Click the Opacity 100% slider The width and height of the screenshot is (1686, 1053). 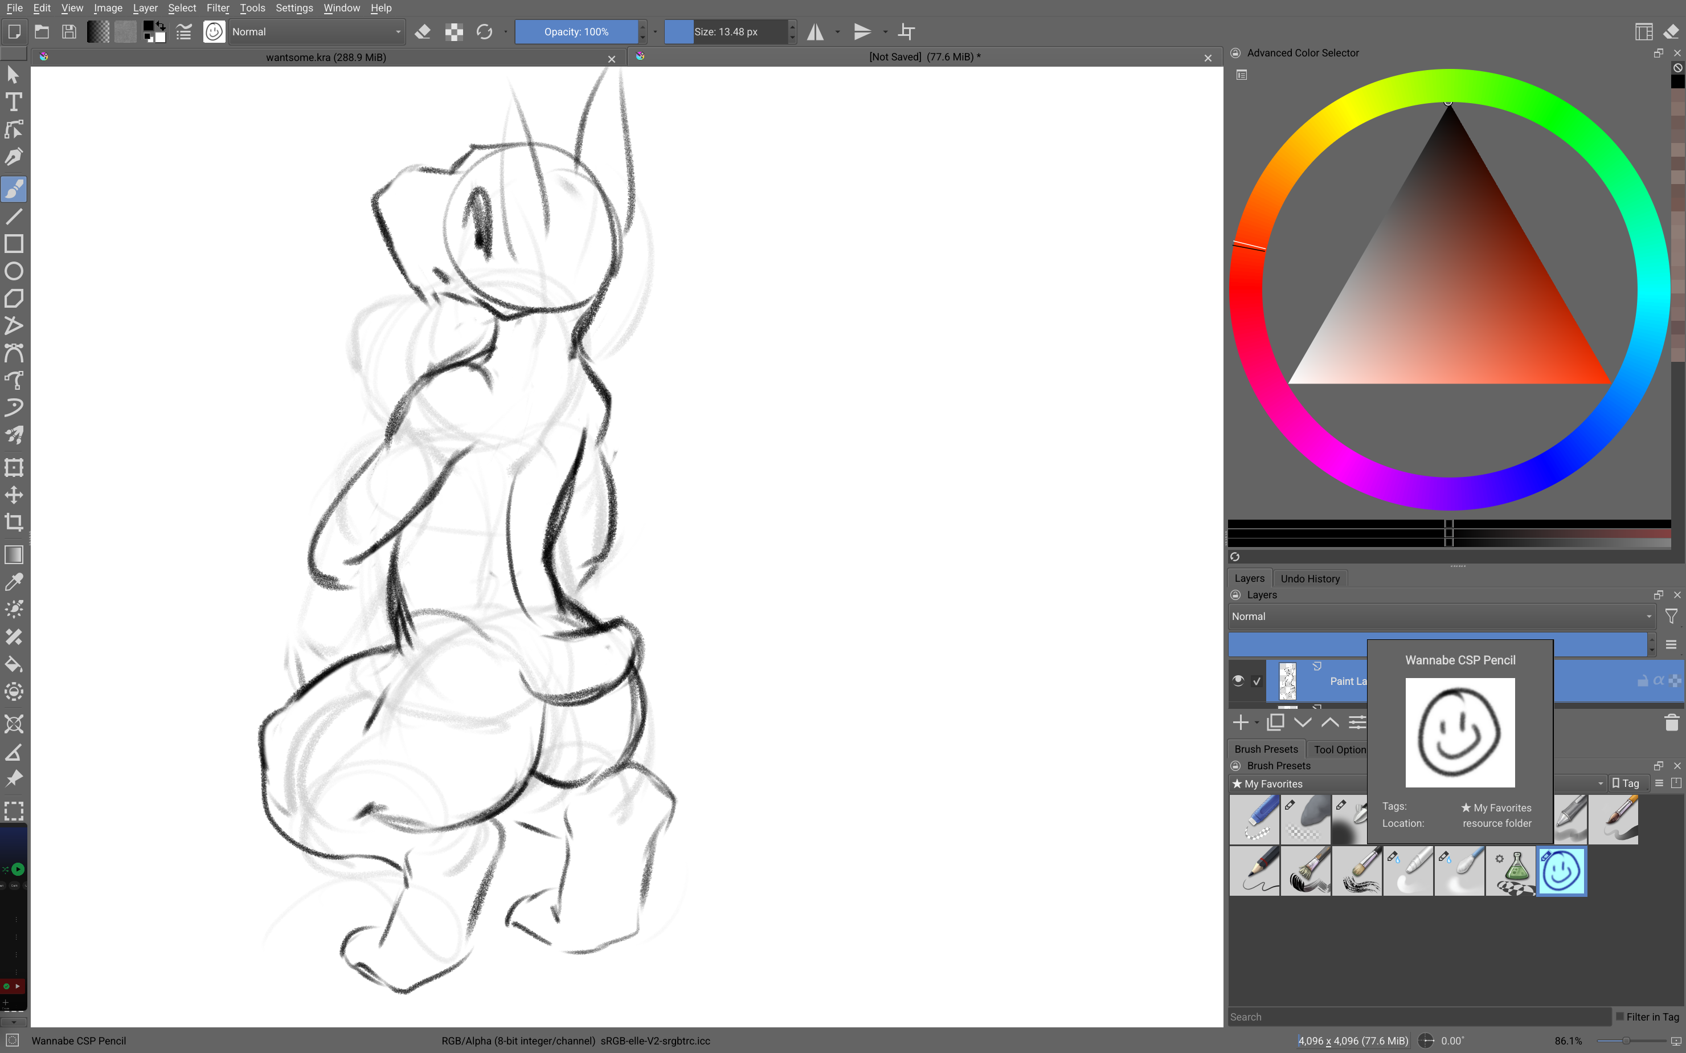point(576,32)
